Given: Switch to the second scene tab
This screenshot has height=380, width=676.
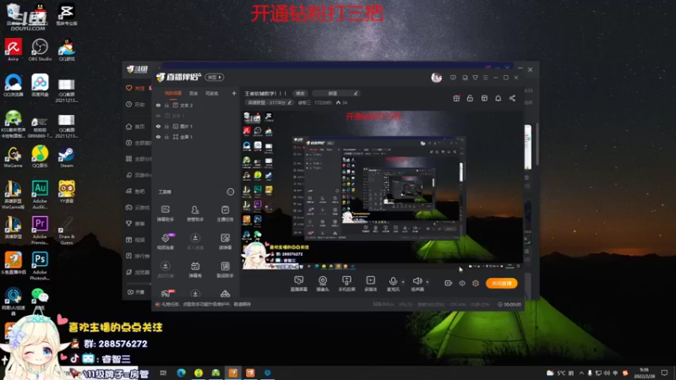Looking at the screenshot, I should (194, 93).
